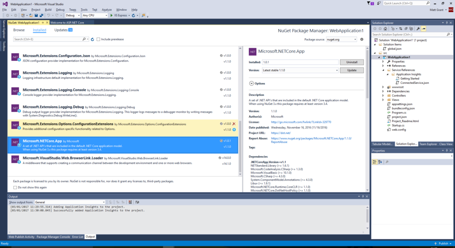Toggle Word Wrap icon in Output toolbar
This screenshot has height=248, width=455.
[137, 202]
